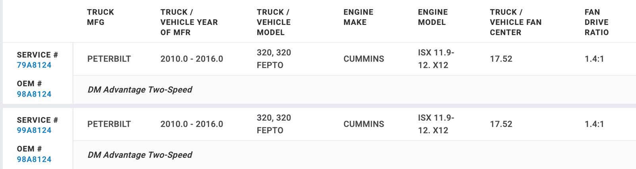The image size is (636, 169).
Task: Click the Truck / Vehicle Model column header
Action: tap(273, 23)
